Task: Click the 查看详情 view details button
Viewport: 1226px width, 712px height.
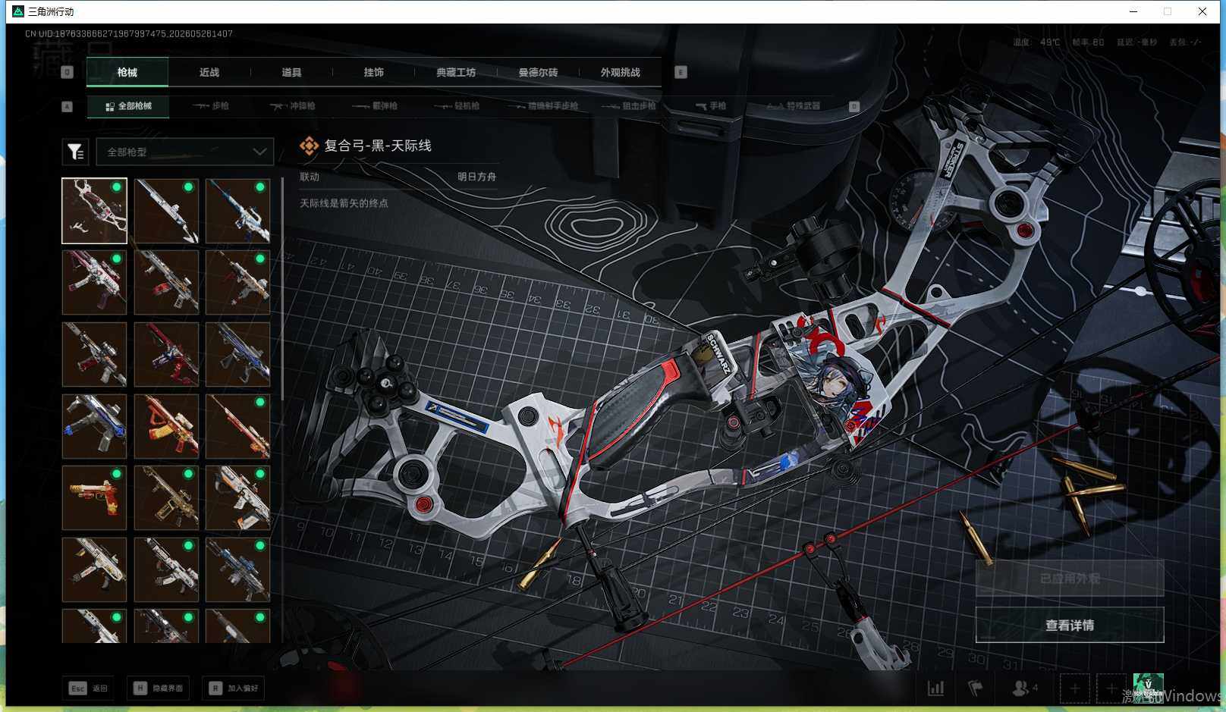Action: (x=1070, y=625)
